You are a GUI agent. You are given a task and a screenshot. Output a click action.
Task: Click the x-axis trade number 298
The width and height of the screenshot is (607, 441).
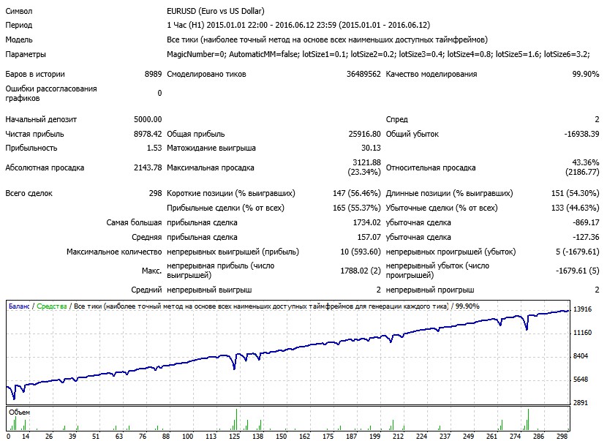pyautogui.click(x=562, y=437)
